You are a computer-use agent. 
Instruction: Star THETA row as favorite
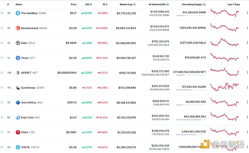point(2,147)
